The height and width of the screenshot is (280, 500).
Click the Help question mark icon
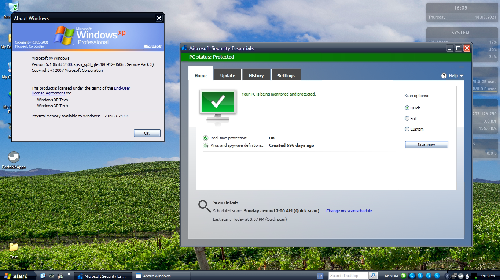click(x=444, y=76)
